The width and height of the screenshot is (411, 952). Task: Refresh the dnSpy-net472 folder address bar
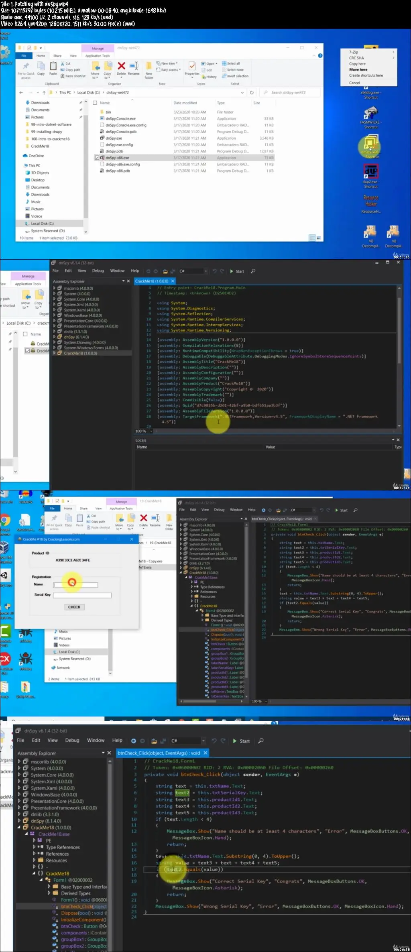pyautogui.click(x=252, y=93)
